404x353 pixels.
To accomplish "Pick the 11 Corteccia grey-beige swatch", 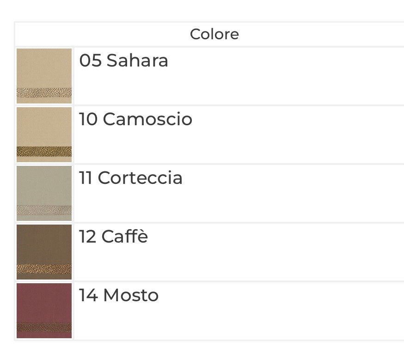I will pos(44,194).
